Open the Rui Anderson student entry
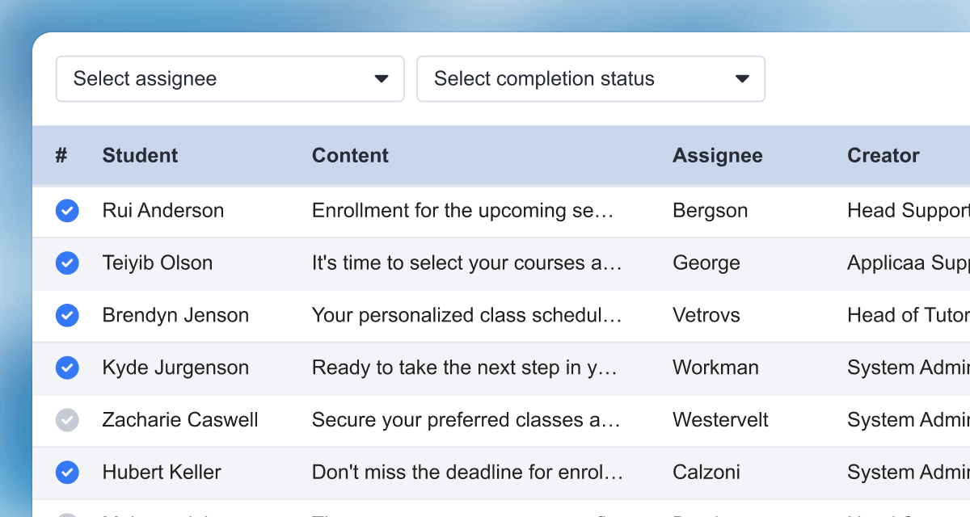The height and width of the screenshot is (517, 970). click(162, 211)
